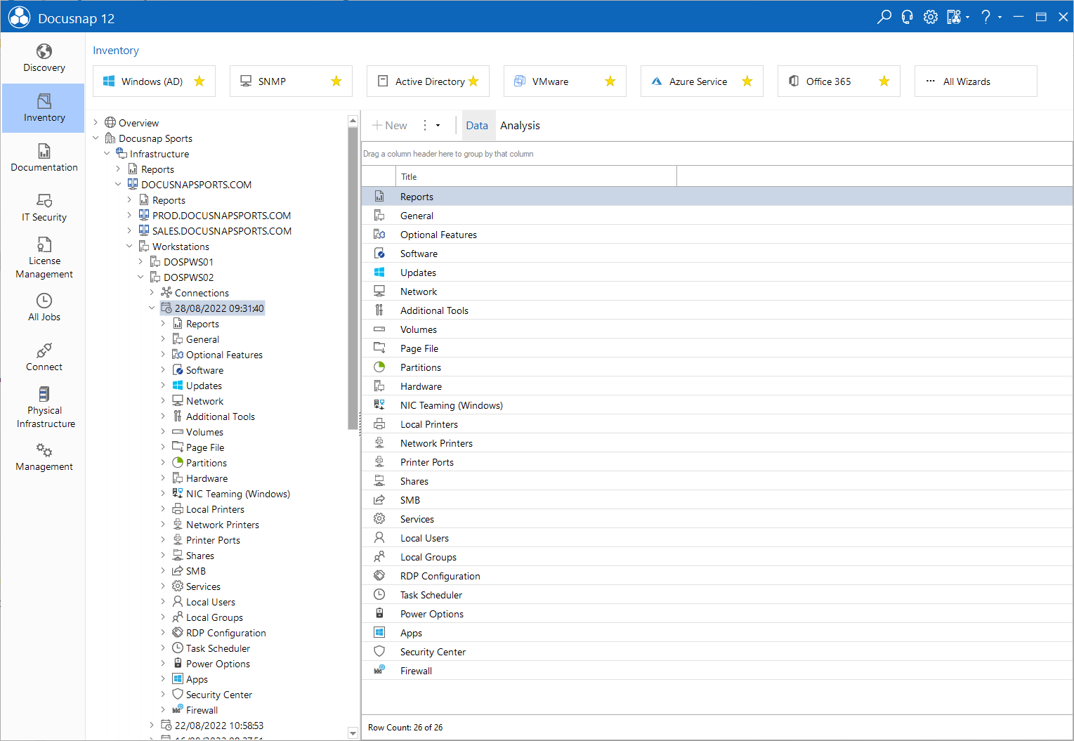Select the 22/08/2022 10:58:53 snapshot
Image resolution: width=1074 pixels, height=741 pixels.
tap(219, 726)
